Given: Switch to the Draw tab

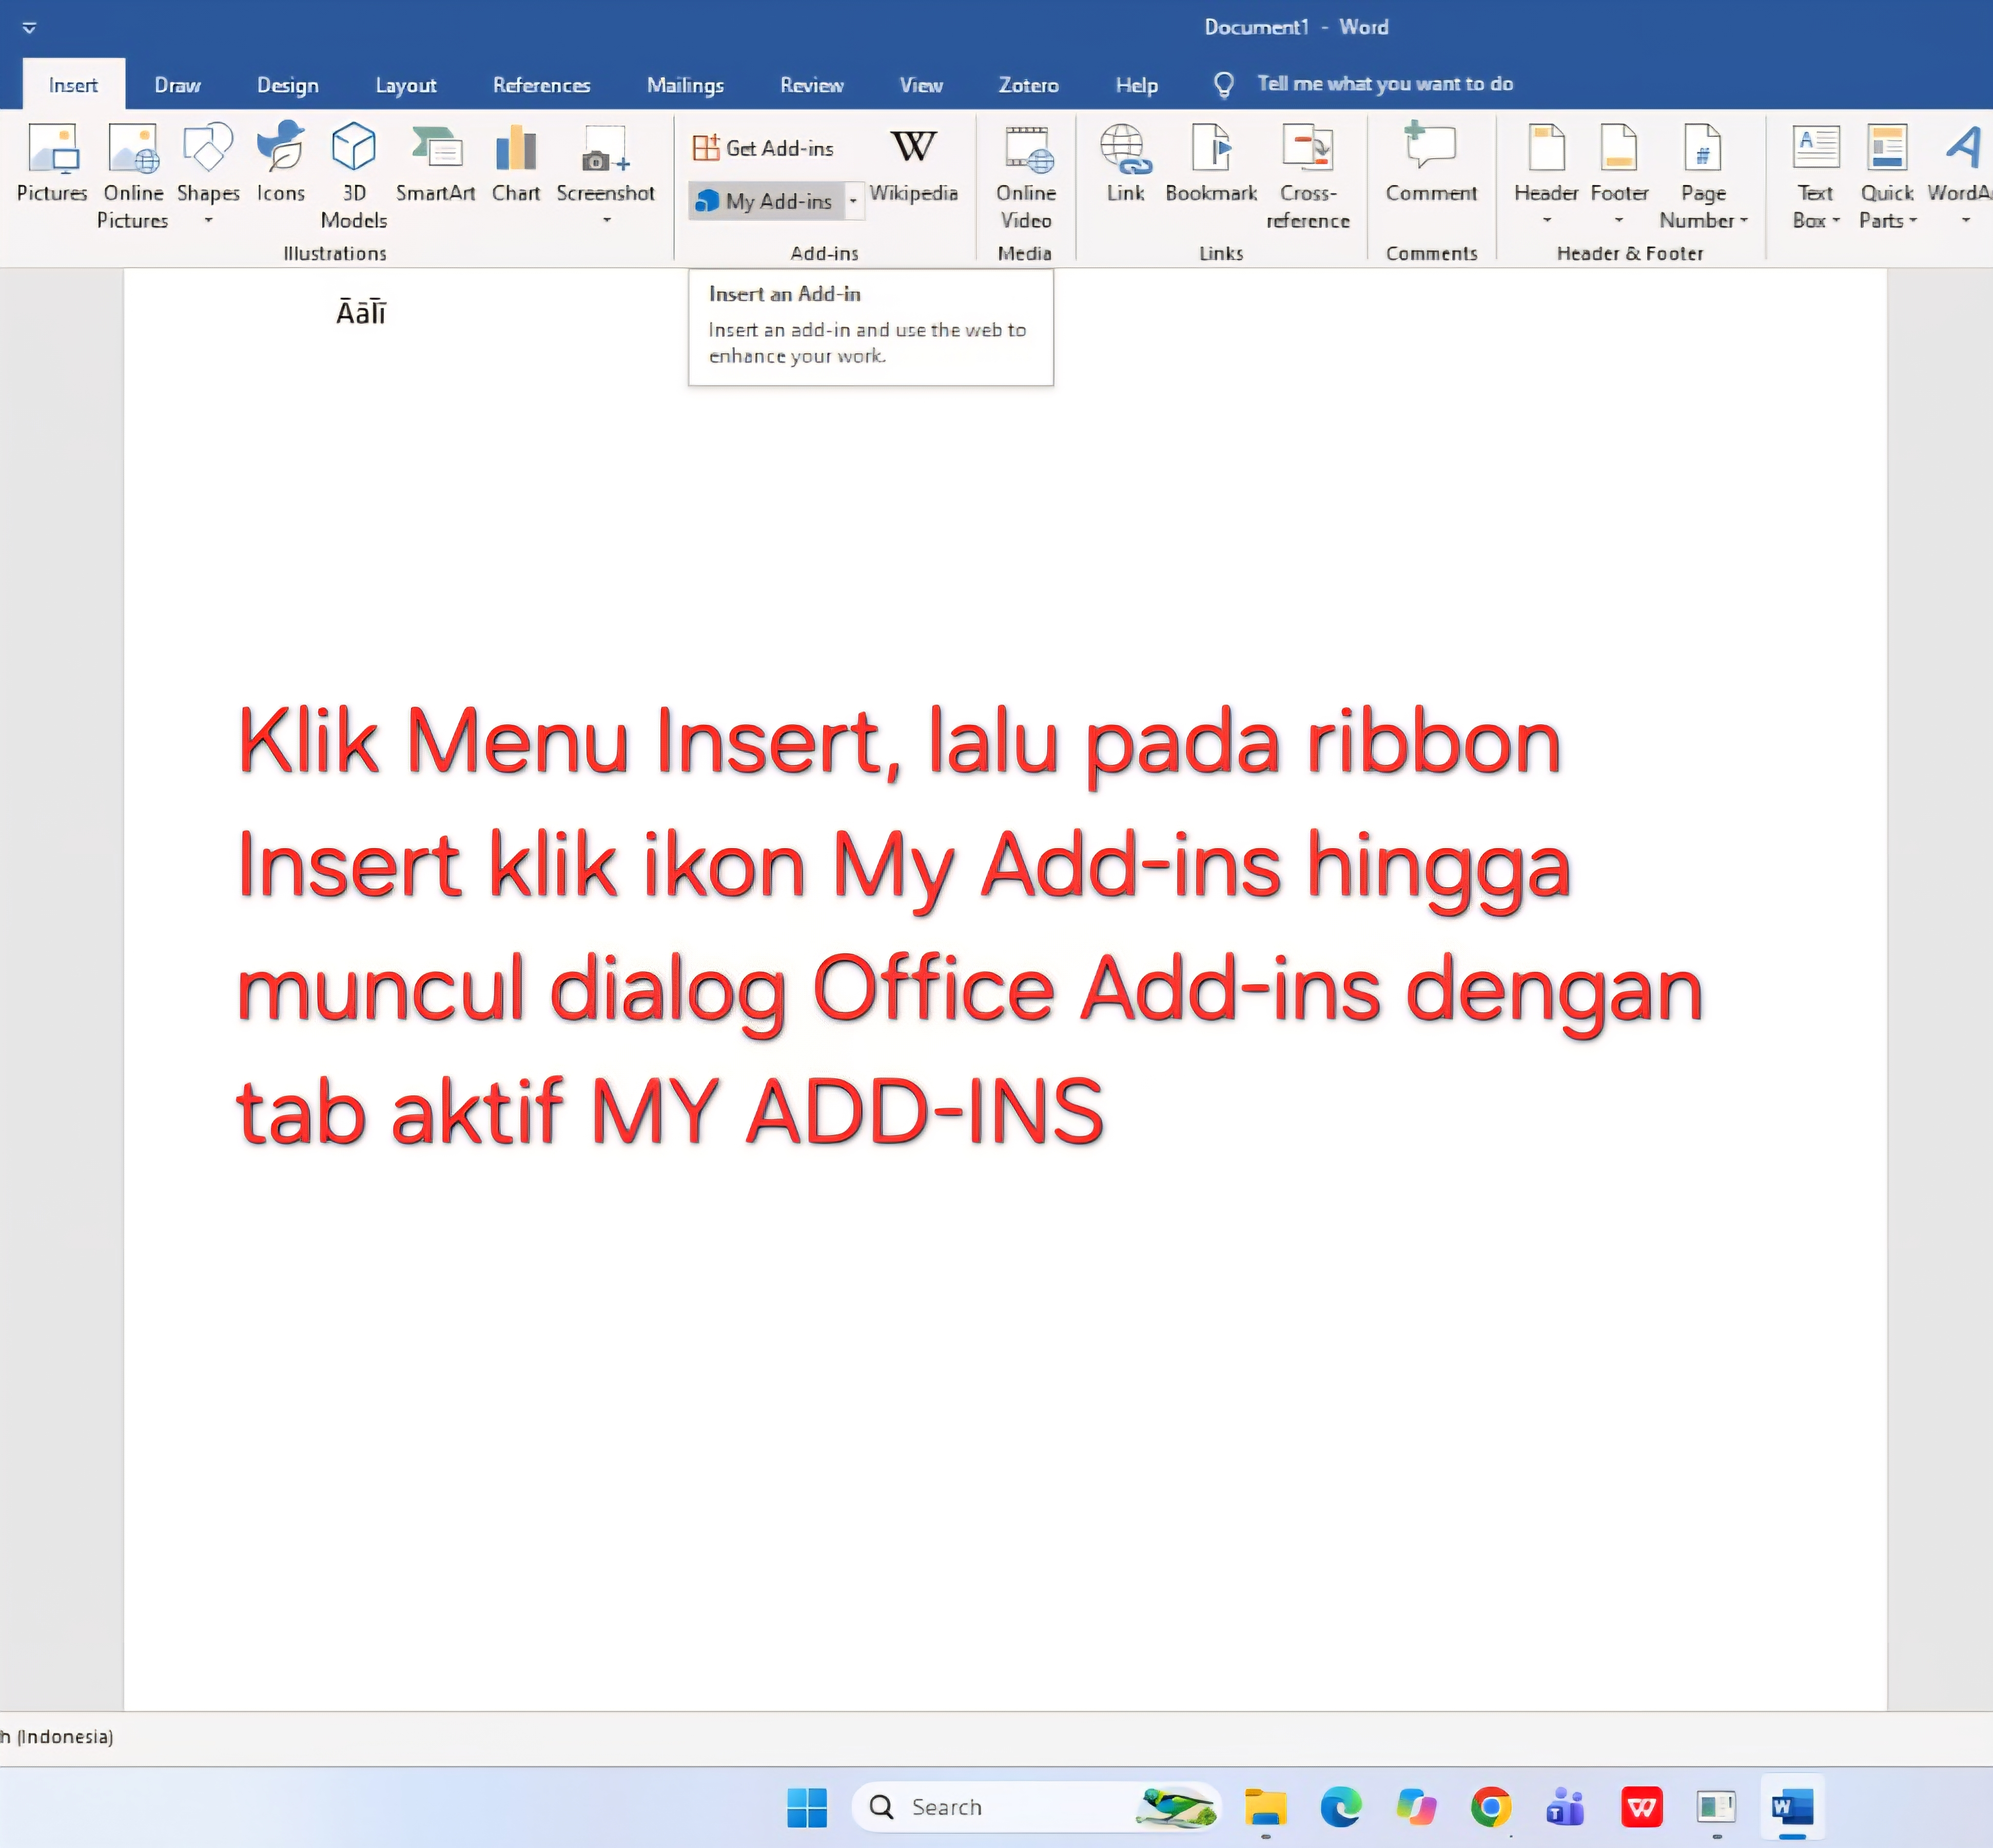Looking at the screenshot, I should (x=177, y=85).
